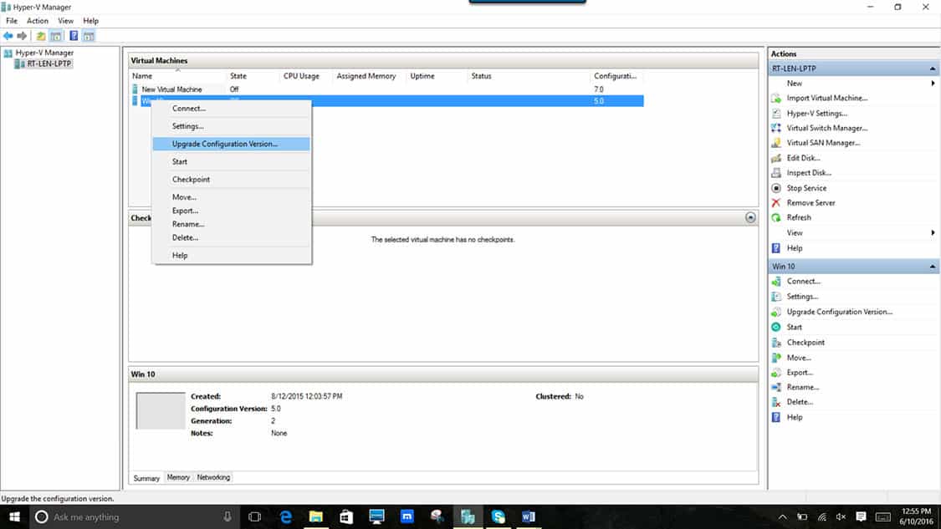The height and width of the screenshot is (529, 941).
Task: Switch to the Networking tab
Action: (x=213, y=477)
